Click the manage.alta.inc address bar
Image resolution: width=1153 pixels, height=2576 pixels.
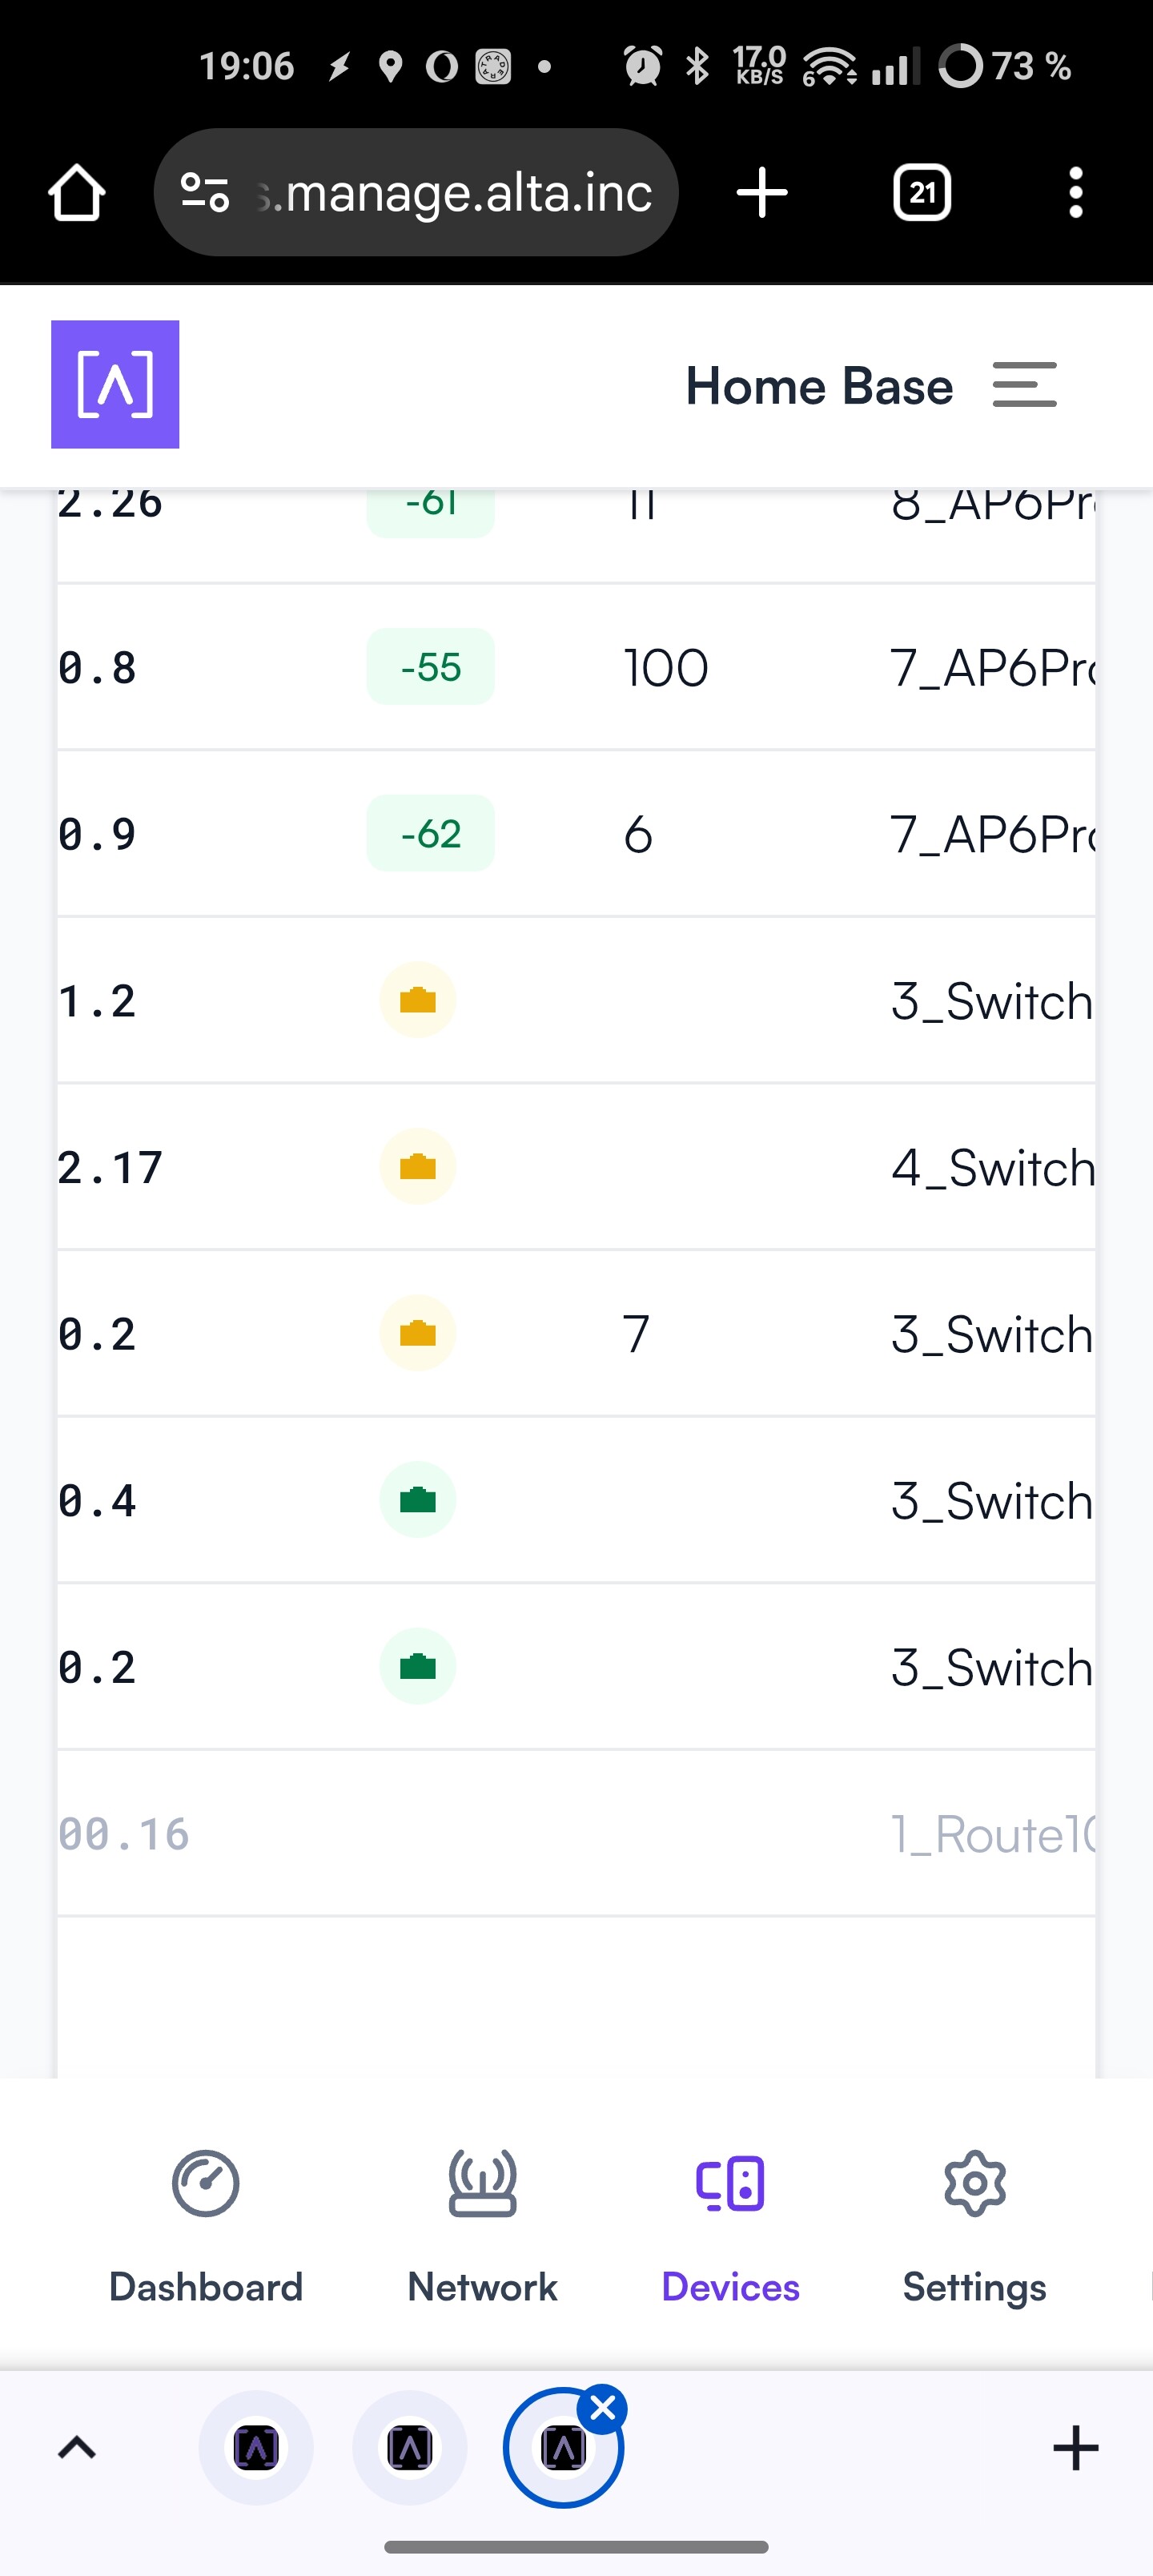click(460, 192)
